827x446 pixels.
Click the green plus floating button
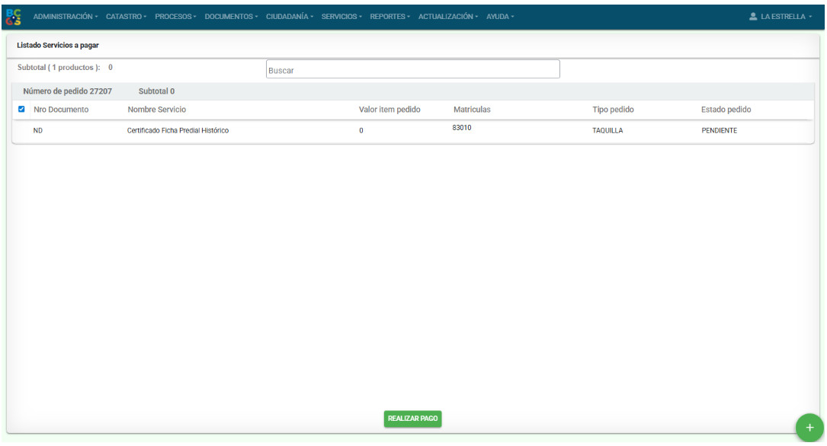pos(809,427)
